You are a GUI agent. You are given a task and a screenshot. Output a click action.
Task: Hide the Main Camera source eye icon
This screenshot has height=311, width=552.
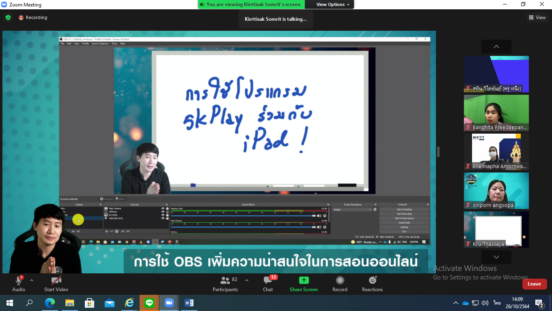point(163,209)
